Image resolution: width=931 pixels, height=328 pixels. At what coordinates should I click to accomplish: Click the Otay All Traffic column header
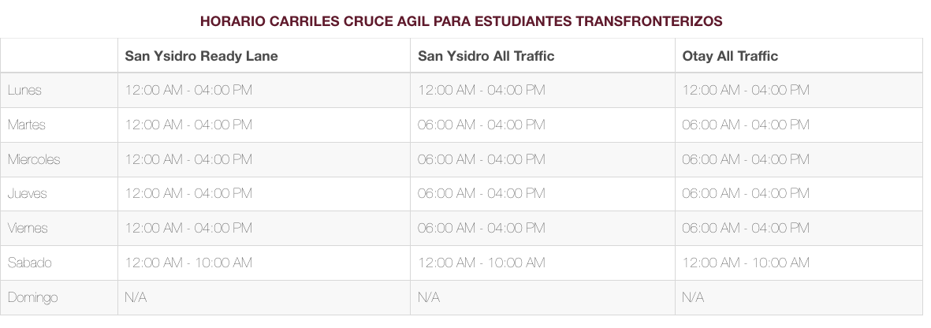click(730, 56)
